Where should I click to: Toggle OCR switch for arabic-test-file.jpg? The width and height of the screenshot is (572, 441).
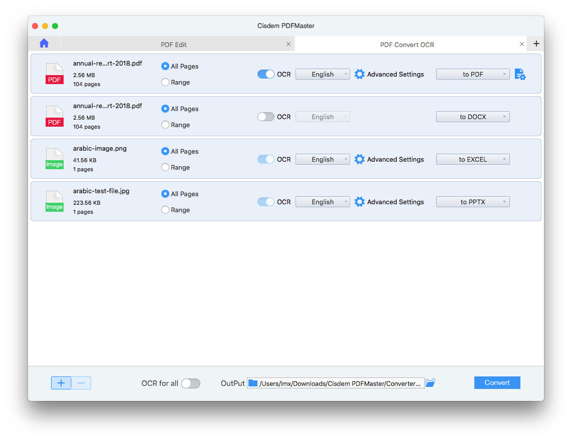(x=265, y=202)
